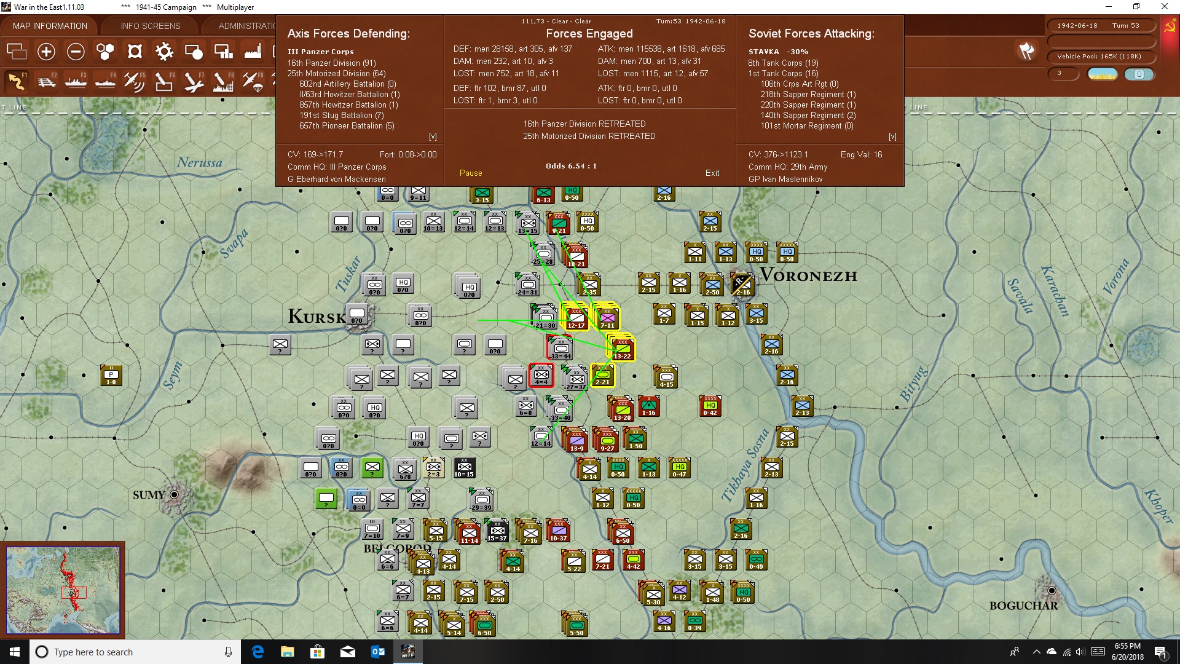This screenshot has height=664, width=1180.
Task: Open the Info Screens tab
Action: 151,26
